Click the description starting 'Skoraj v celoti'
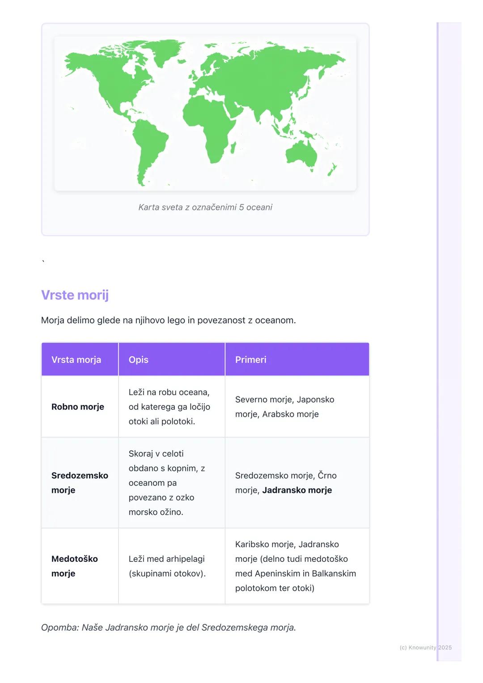The height and width of the screenshot is (683, 483). 167,483
